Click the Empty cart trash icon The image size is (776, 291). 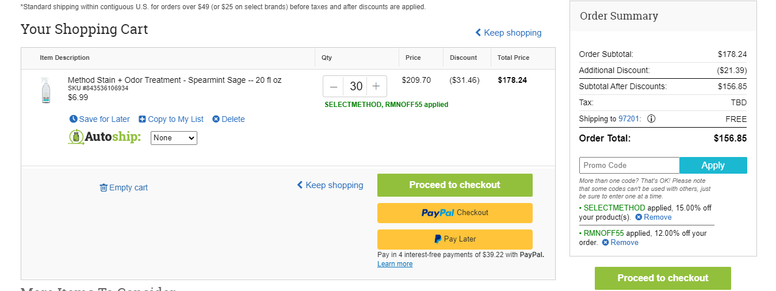tap(104, 187)
